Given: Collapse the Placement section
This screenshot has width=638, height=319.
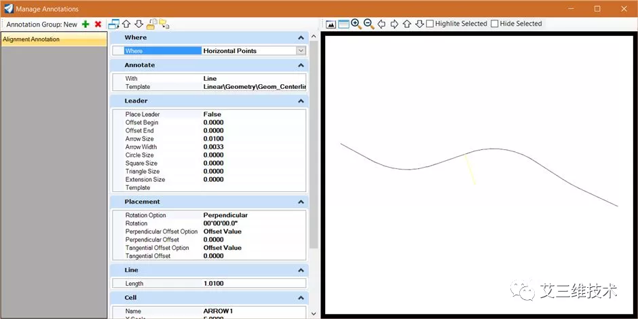Looking at the screenshot, I should 301,202.
